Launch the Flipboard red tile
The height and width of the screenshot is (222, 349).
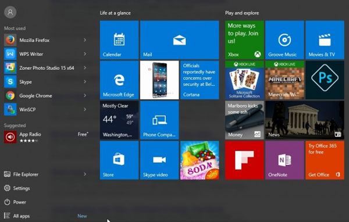click(244, 160)
